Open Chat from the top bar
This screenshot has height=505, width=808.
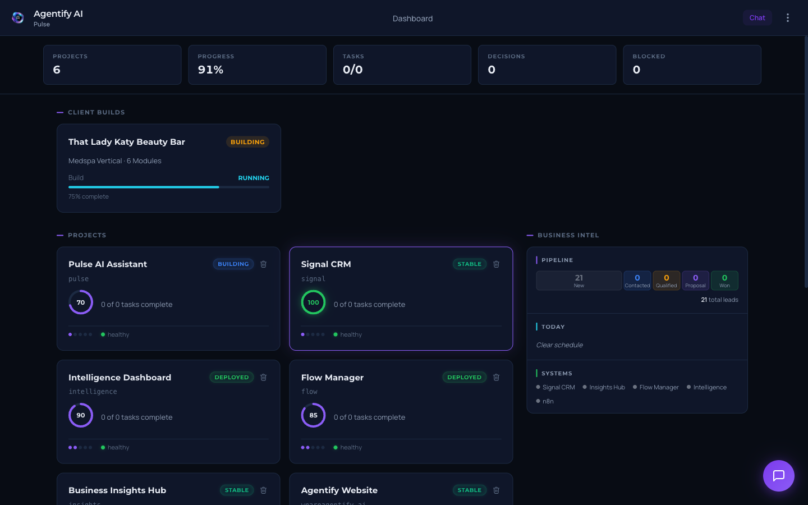pos(757,17)
